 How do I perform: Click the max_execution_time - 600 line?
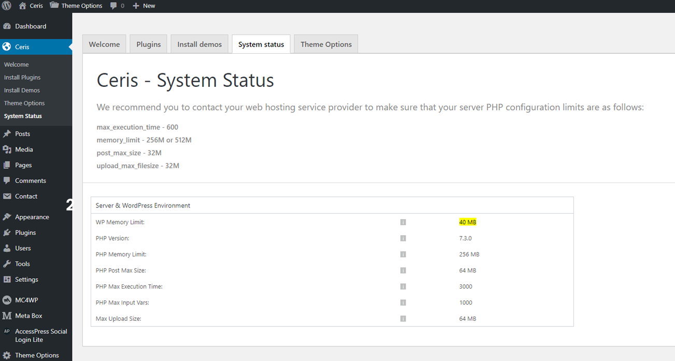coord(137,127)
